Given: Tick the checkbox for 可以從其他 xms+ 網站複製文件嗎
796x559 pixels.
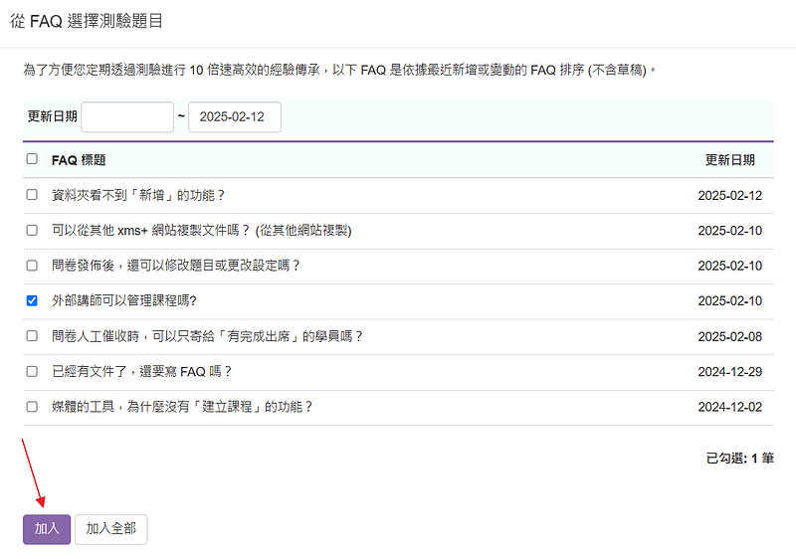Looking at the screenshot, I should click(32, 231).
